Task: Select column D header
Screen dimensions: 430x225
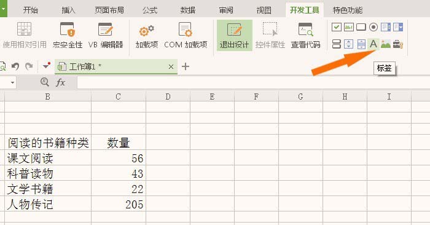Action: [168, 97]
